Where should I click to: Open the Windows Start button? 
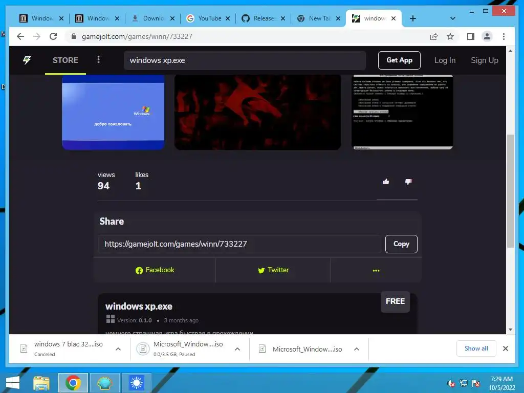[12, 383]
